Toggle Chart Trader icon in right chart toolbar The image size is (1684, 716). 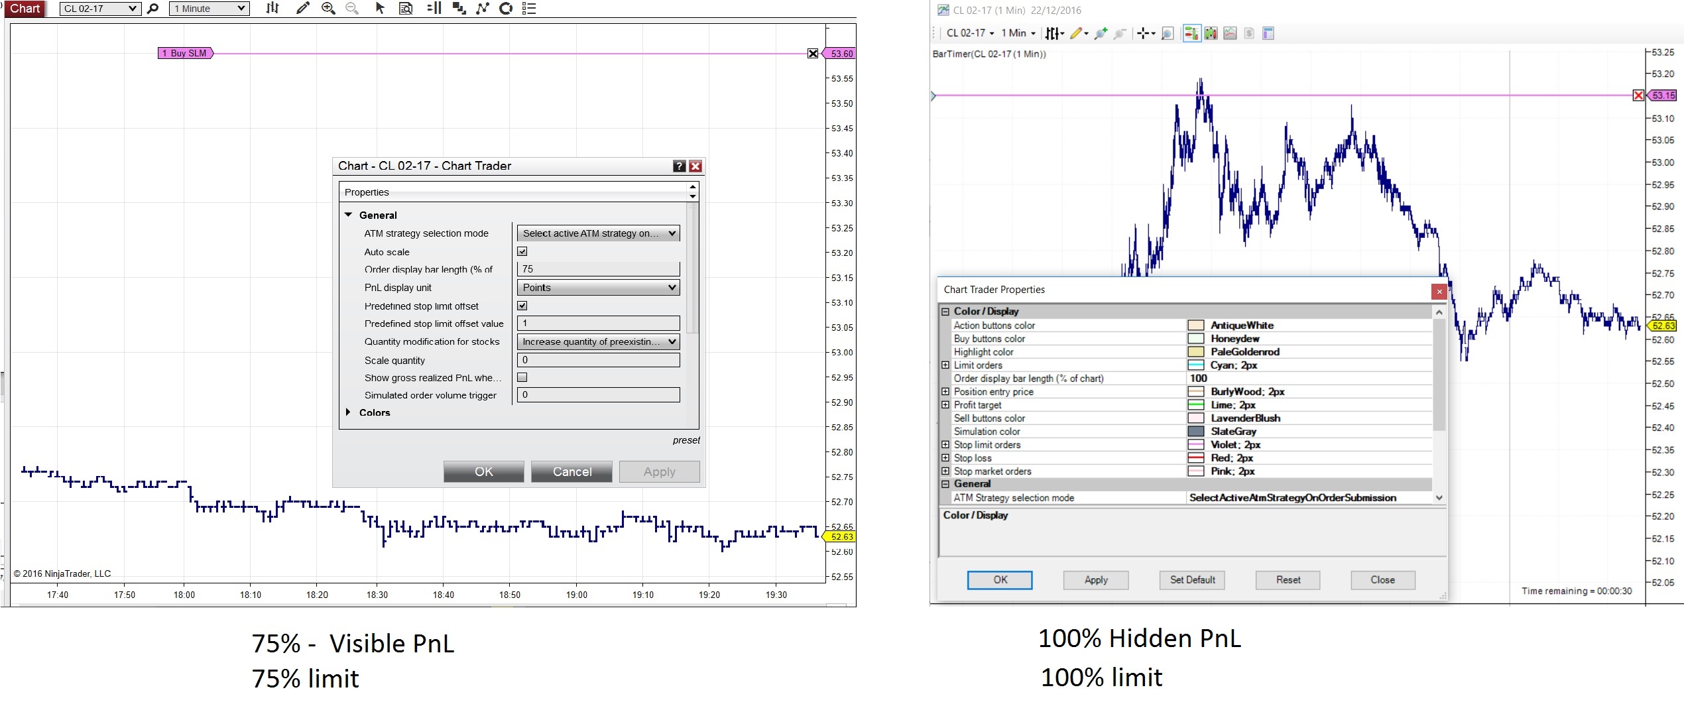click(1191, 33)
